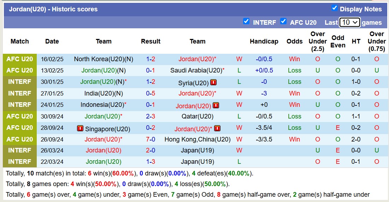Screen dimensions: 389x202
Task: Select the AFC U20 label on 16/02/25 row
Action: coord(20,59)
